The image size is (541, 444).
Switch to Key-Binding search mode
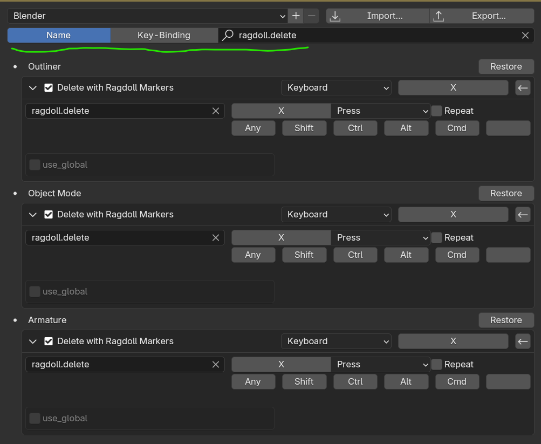(164, 35)
